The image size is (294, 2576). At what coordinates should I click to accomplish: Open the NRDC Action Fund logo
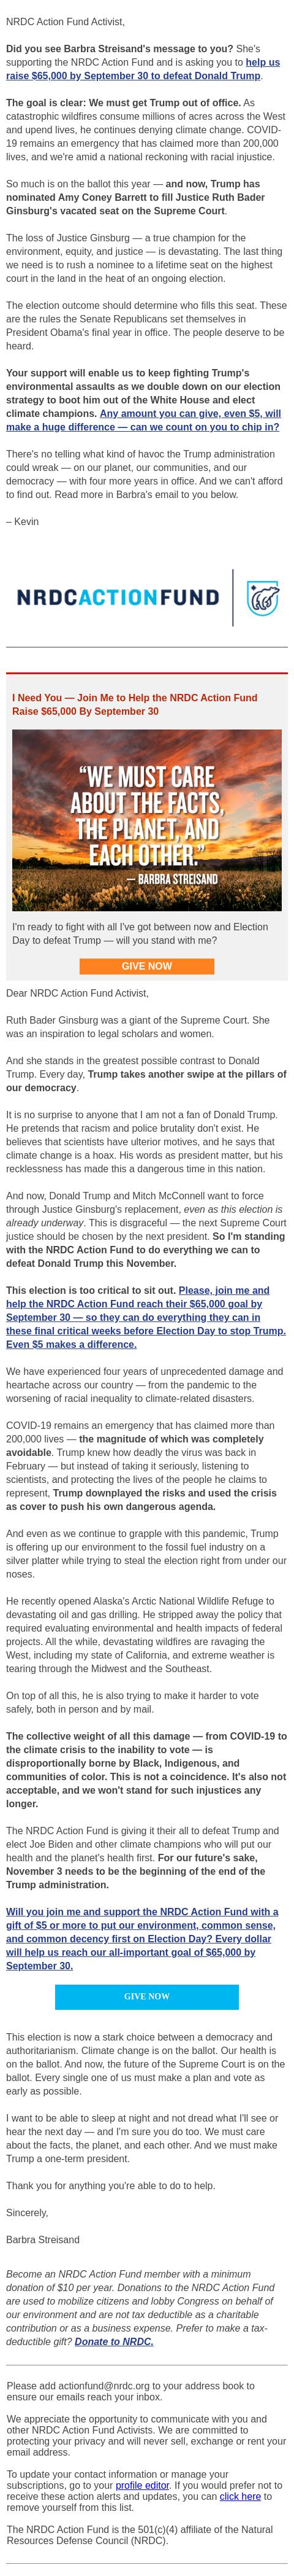[x=119, y=598]
